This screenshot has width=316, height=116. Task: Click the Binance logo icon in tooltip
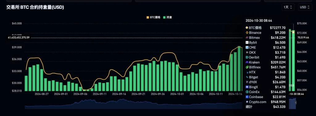coord(247,33)
